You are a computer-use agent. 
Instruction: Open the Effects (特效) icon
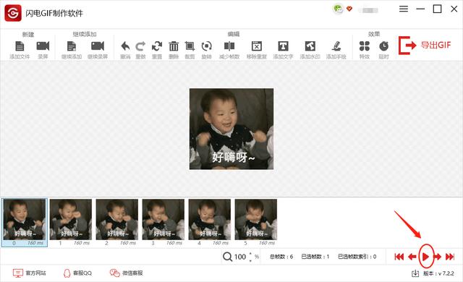(x=365, y=46)
